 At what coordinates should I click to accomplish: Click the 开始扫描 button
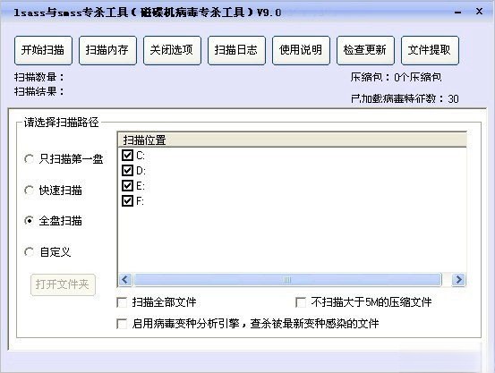coord(43,50)
